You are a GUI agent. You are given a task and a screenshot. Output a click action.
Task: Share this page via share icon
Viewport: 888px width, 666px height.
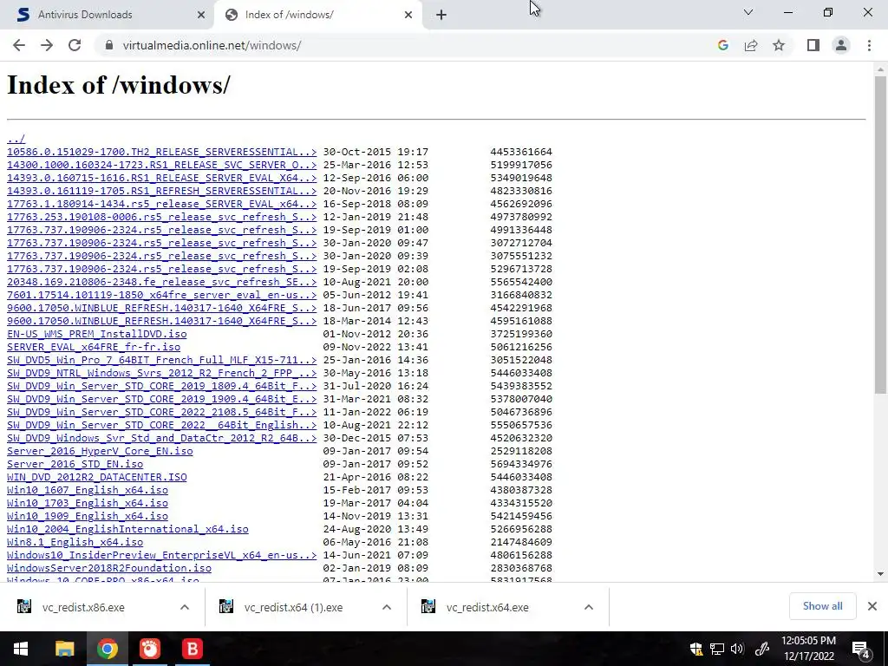pyautogui.click(x=751, y=45)
